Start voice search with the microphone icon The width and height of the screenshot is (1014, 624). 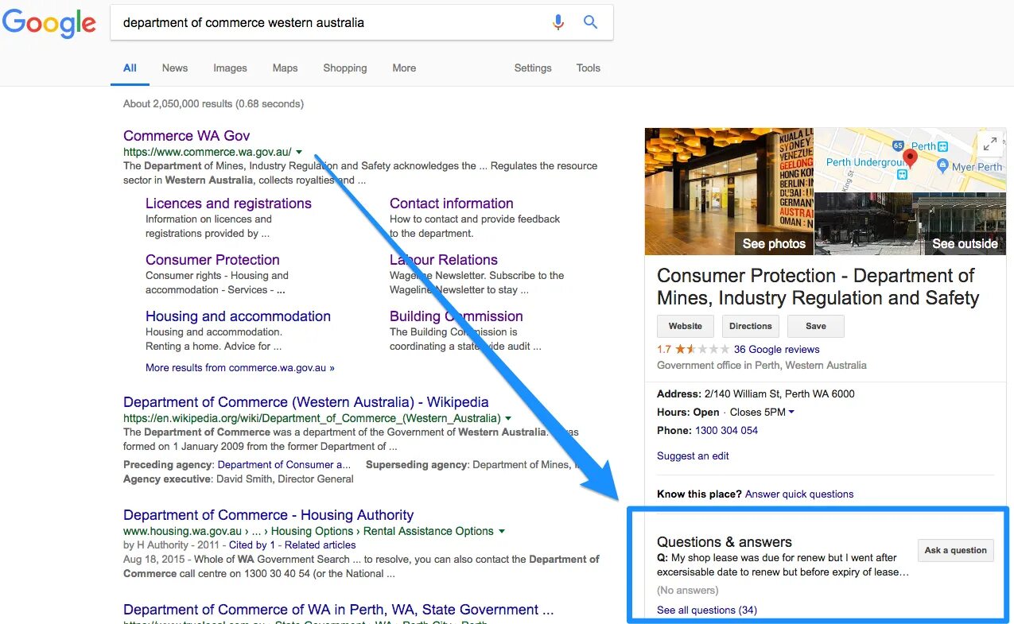tap(558, 22)
